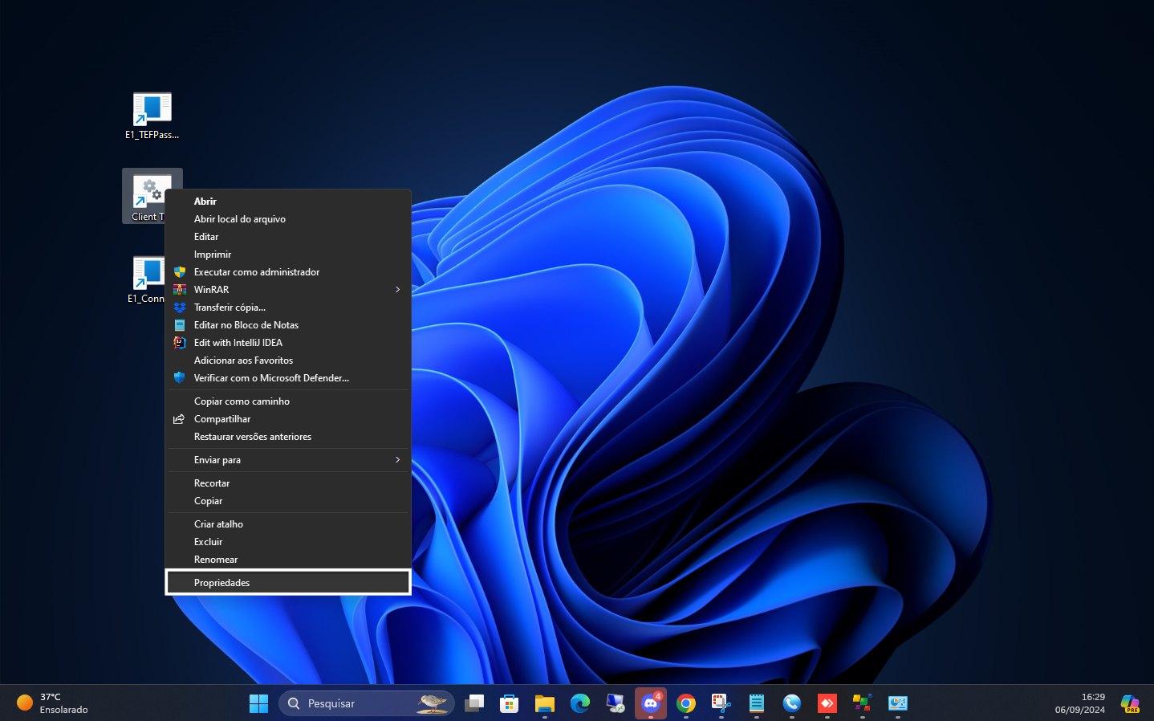
Task: Choose Restaurar versões anteriores
Action: click(288, 437)
